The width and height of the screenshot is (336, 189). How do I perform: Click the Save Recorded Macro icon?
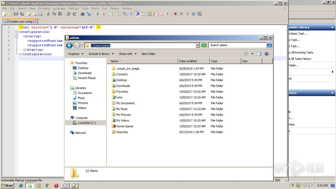click(199, 14)
